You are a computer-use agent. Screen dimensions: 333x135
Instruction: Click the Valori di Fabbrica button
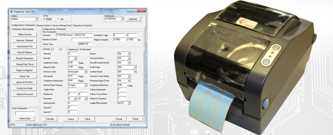(24, 52)
